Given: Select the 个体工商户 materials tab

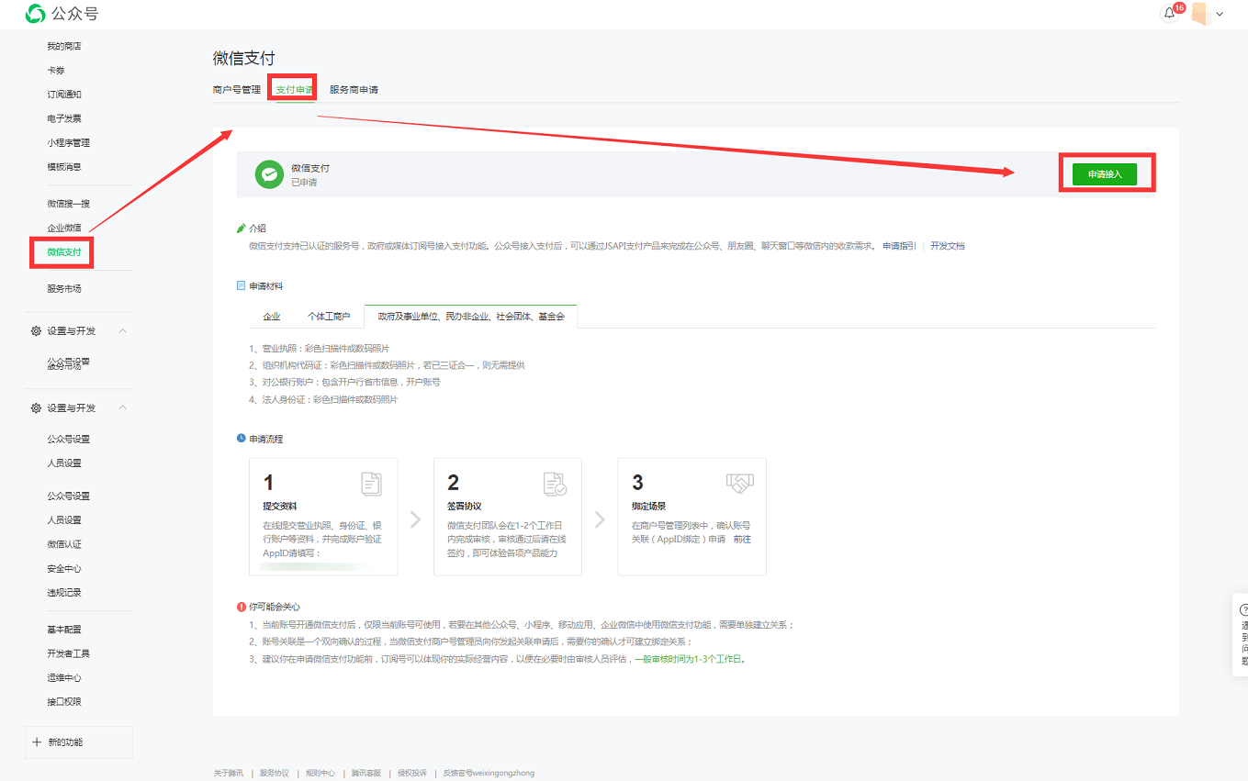Looking at the screenshot, I should tap(329, 317).
